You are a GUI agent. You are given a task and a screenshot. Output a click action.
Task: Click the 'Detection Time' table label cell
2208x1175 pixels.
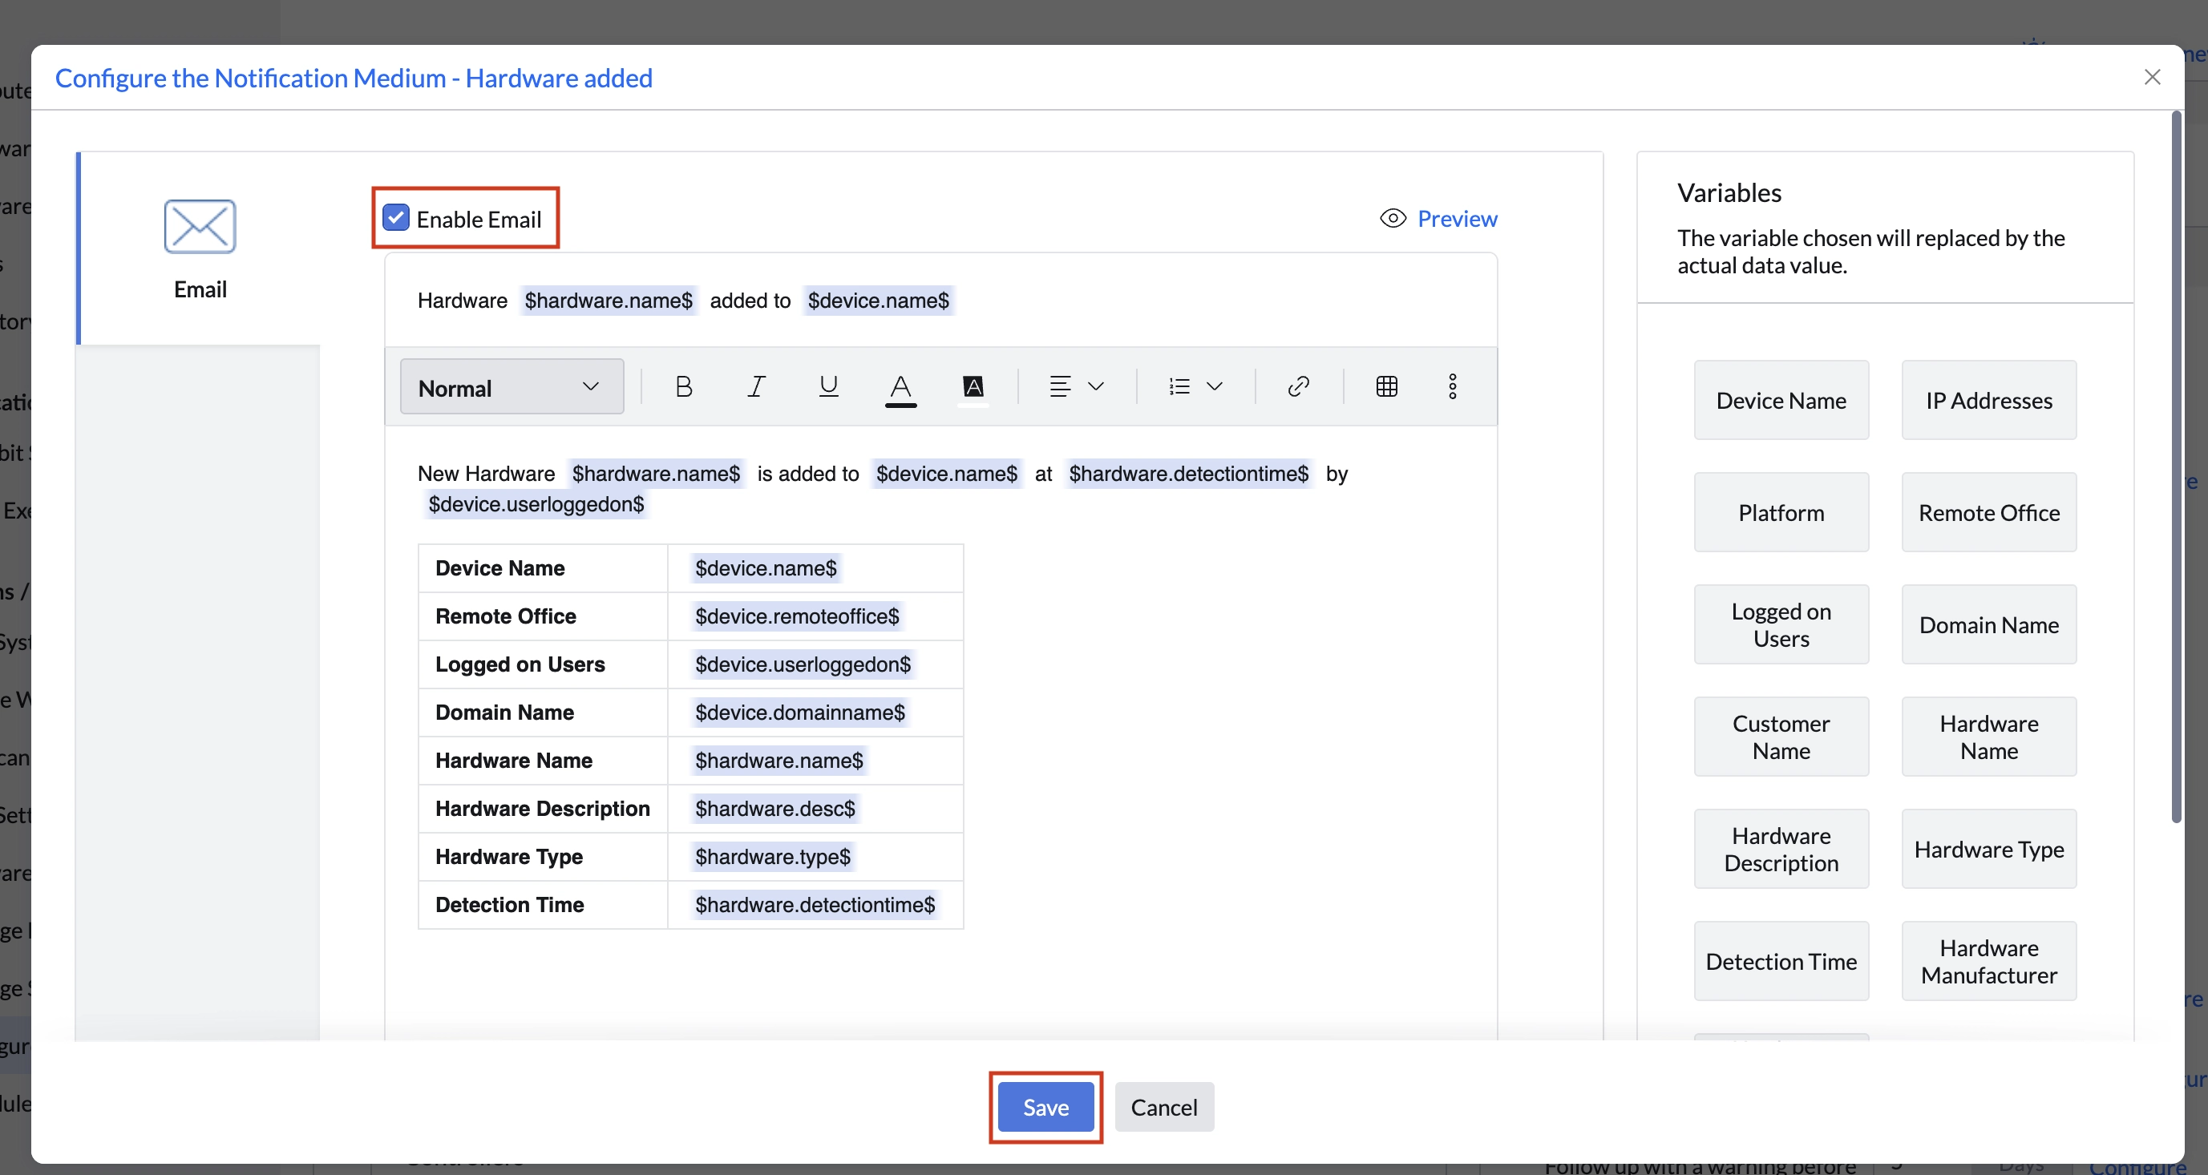[543, 904]
